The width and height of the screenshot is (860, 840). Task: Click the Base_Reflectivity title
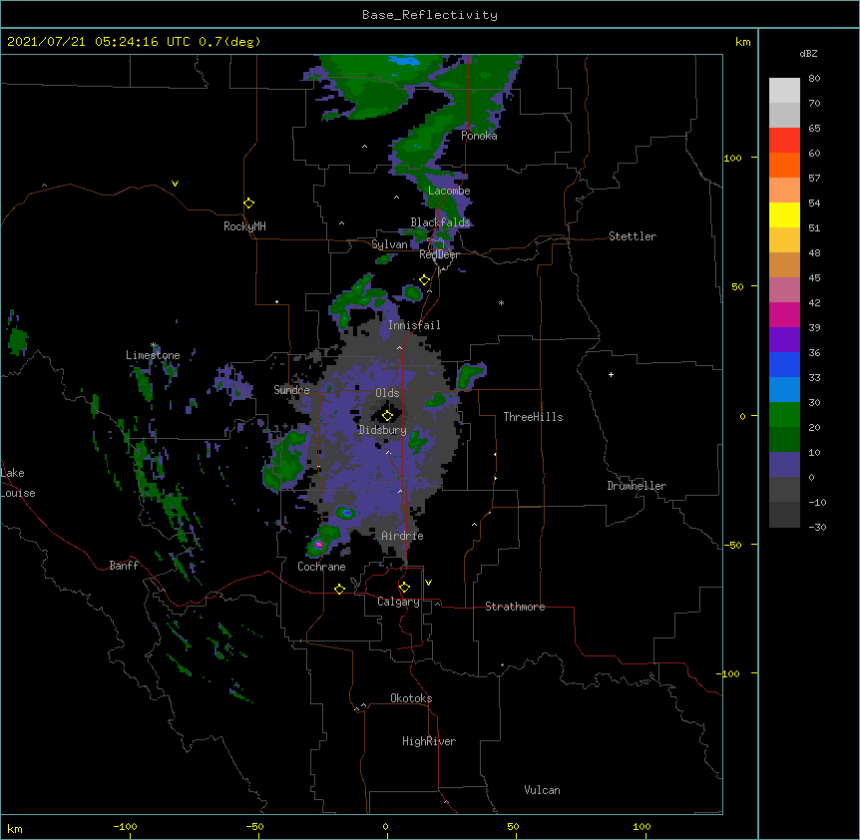pyautogui.click(x=430, y=15)
